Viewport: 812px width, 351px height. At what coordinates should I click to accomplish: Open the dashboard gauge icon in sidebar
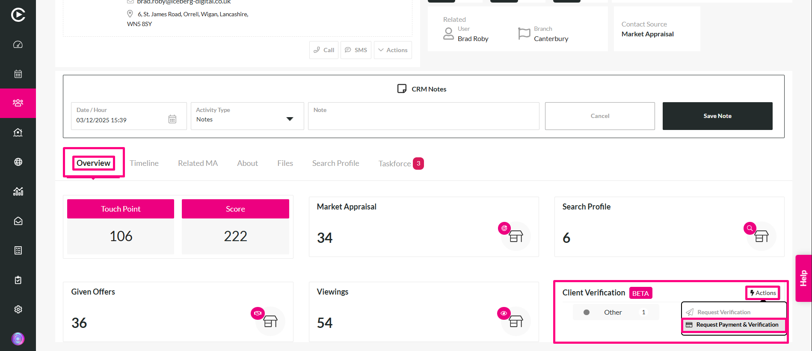(18, 44)
